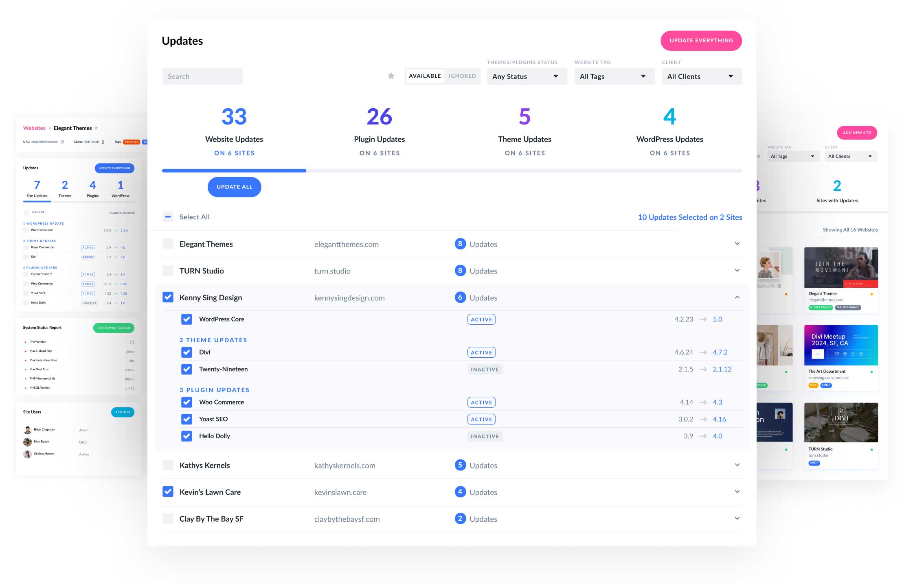Toggle the checkbox for Kenny Sing Design
This screenshot has height=586, width=904.
tap(167, 297)
